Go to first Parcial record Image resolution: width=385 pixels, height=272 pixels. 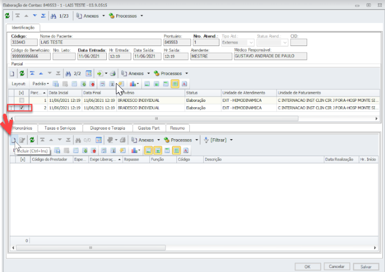32,73
